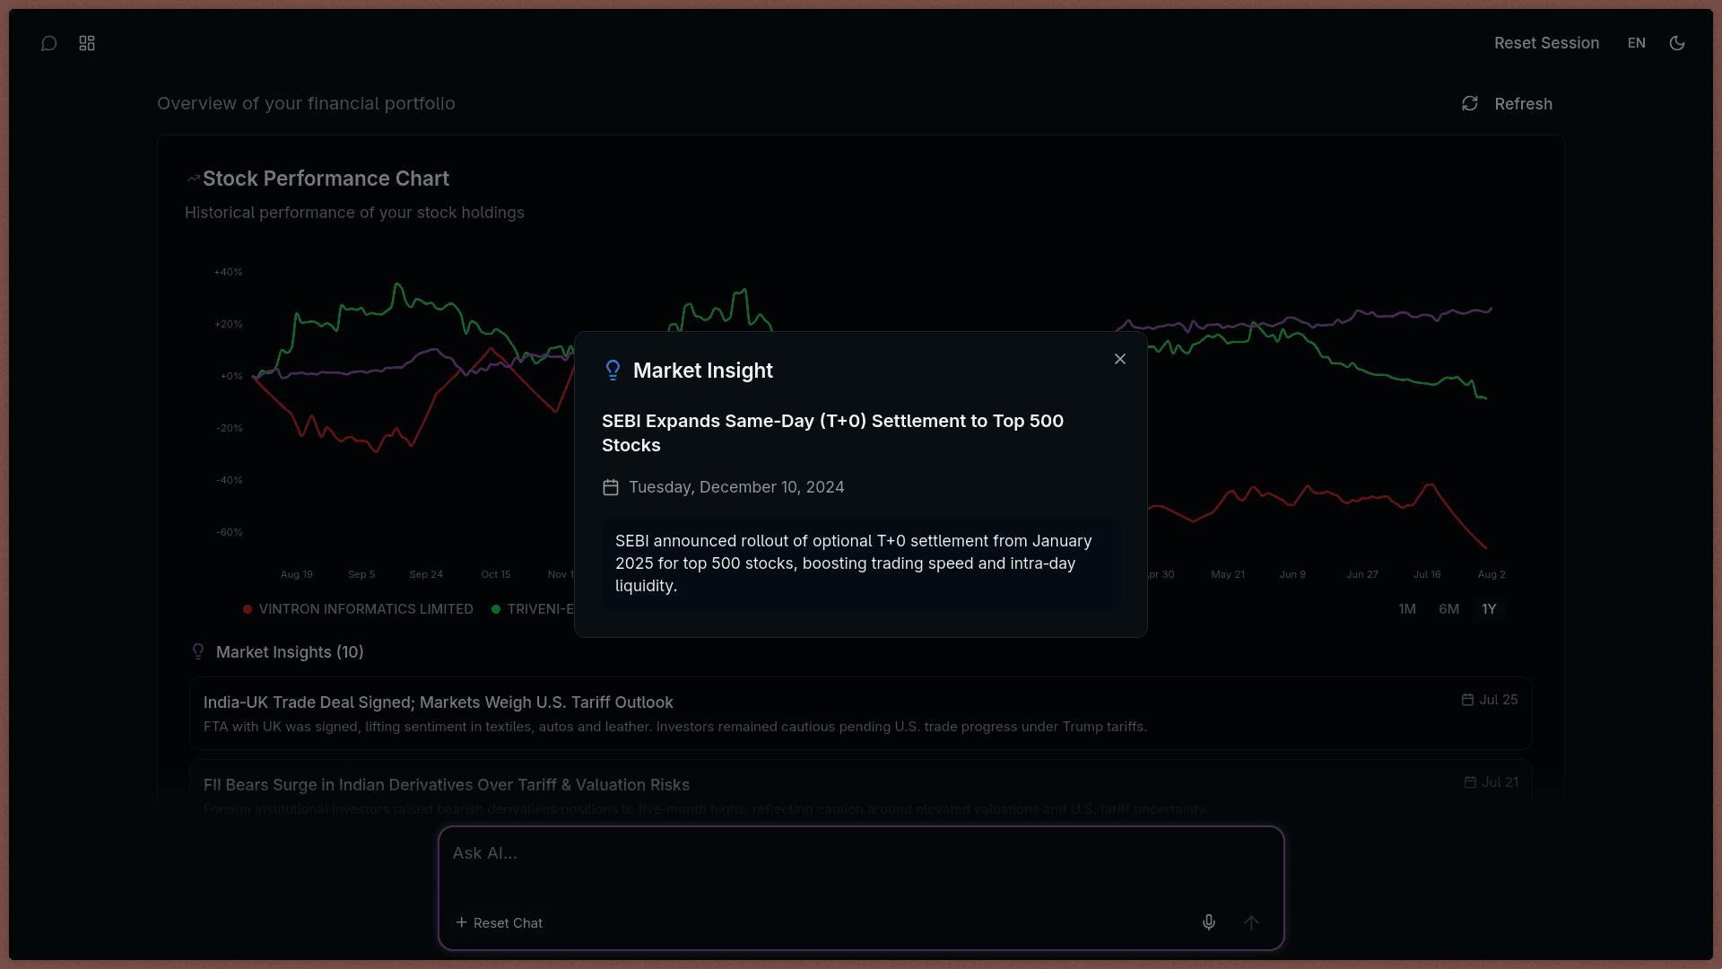Click the 'Jul 25' date label
This screenshot has width=1722, height=969.
coord(1499,700)
